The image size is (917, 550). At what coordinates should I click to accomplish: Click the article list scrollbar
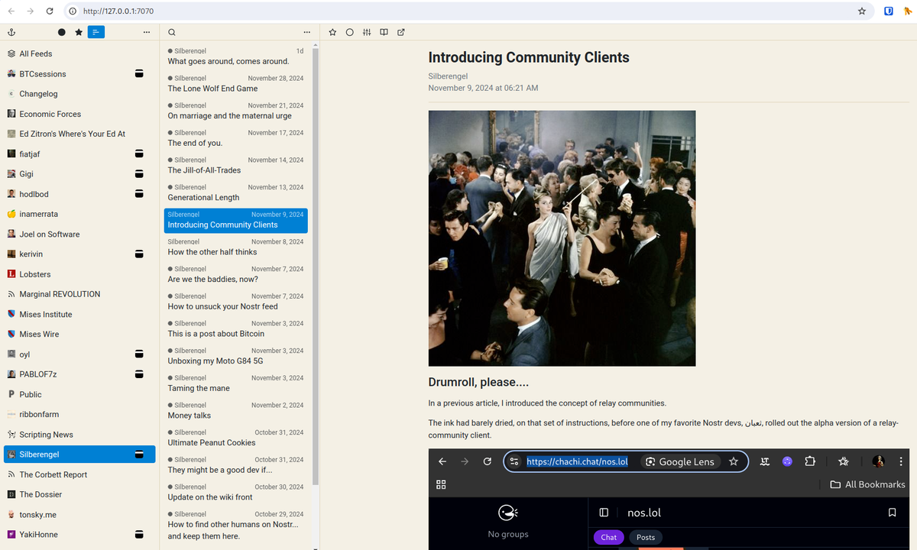[x=316, y=267]
